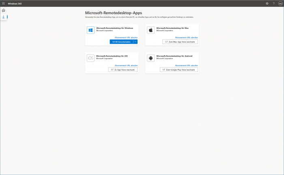This screenshot has width=284, height=175.
Task: Click the Windows logo app icon
Action: tap(90, 30)
